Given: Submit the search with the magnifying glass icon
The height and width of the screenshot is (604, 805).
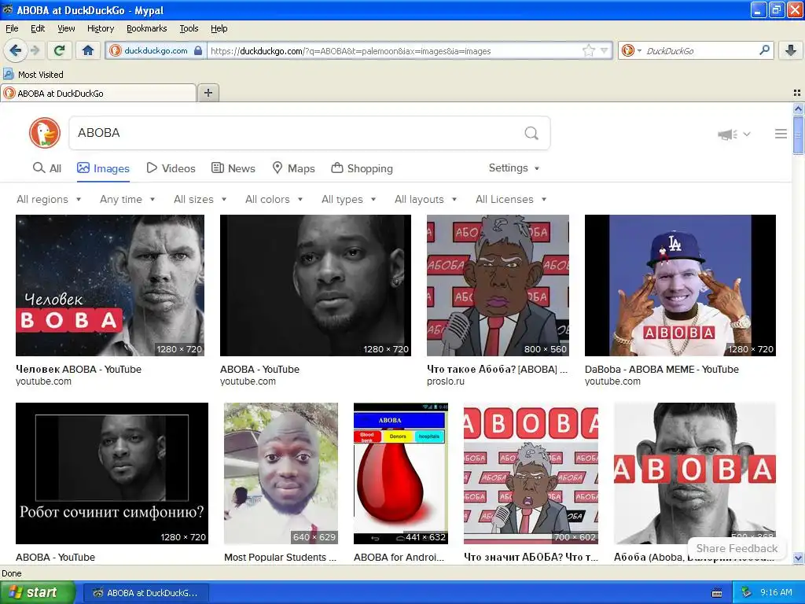Looking at the screenshot, I should coord(531,133).
